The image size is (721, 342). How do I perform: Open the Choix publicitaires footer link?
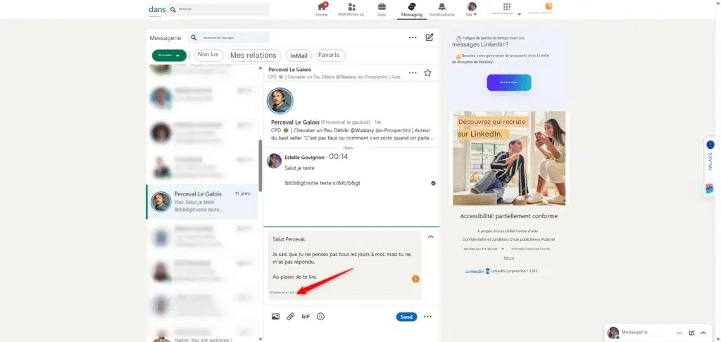[525, 239]
